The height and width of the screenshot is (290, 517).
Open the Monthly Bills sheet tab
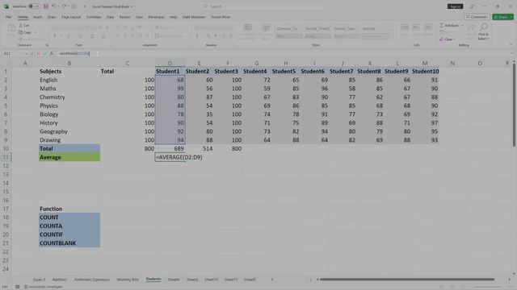tap(128, 280)
